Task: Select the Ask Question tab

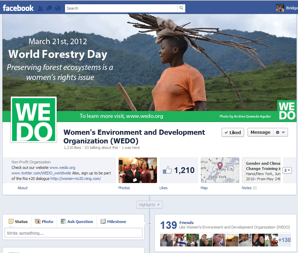Action: point(77,222)
